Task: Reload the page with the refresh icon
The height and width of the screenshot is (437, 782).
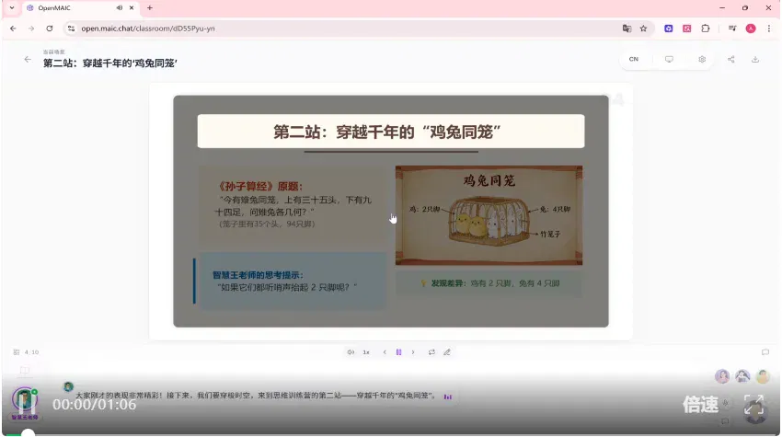Action: (x=50, y=29)
